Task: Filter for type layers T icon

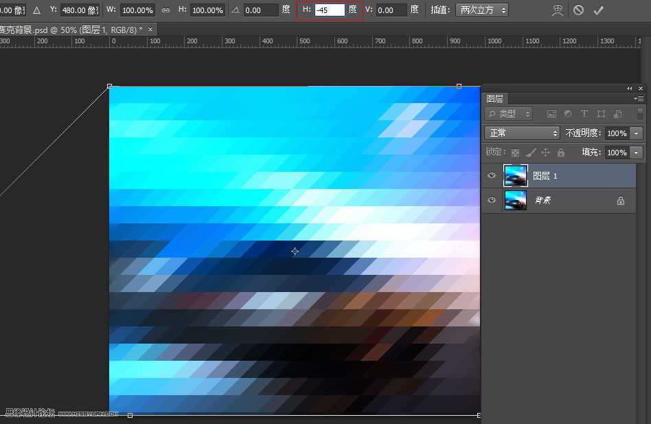Action: 584,114
